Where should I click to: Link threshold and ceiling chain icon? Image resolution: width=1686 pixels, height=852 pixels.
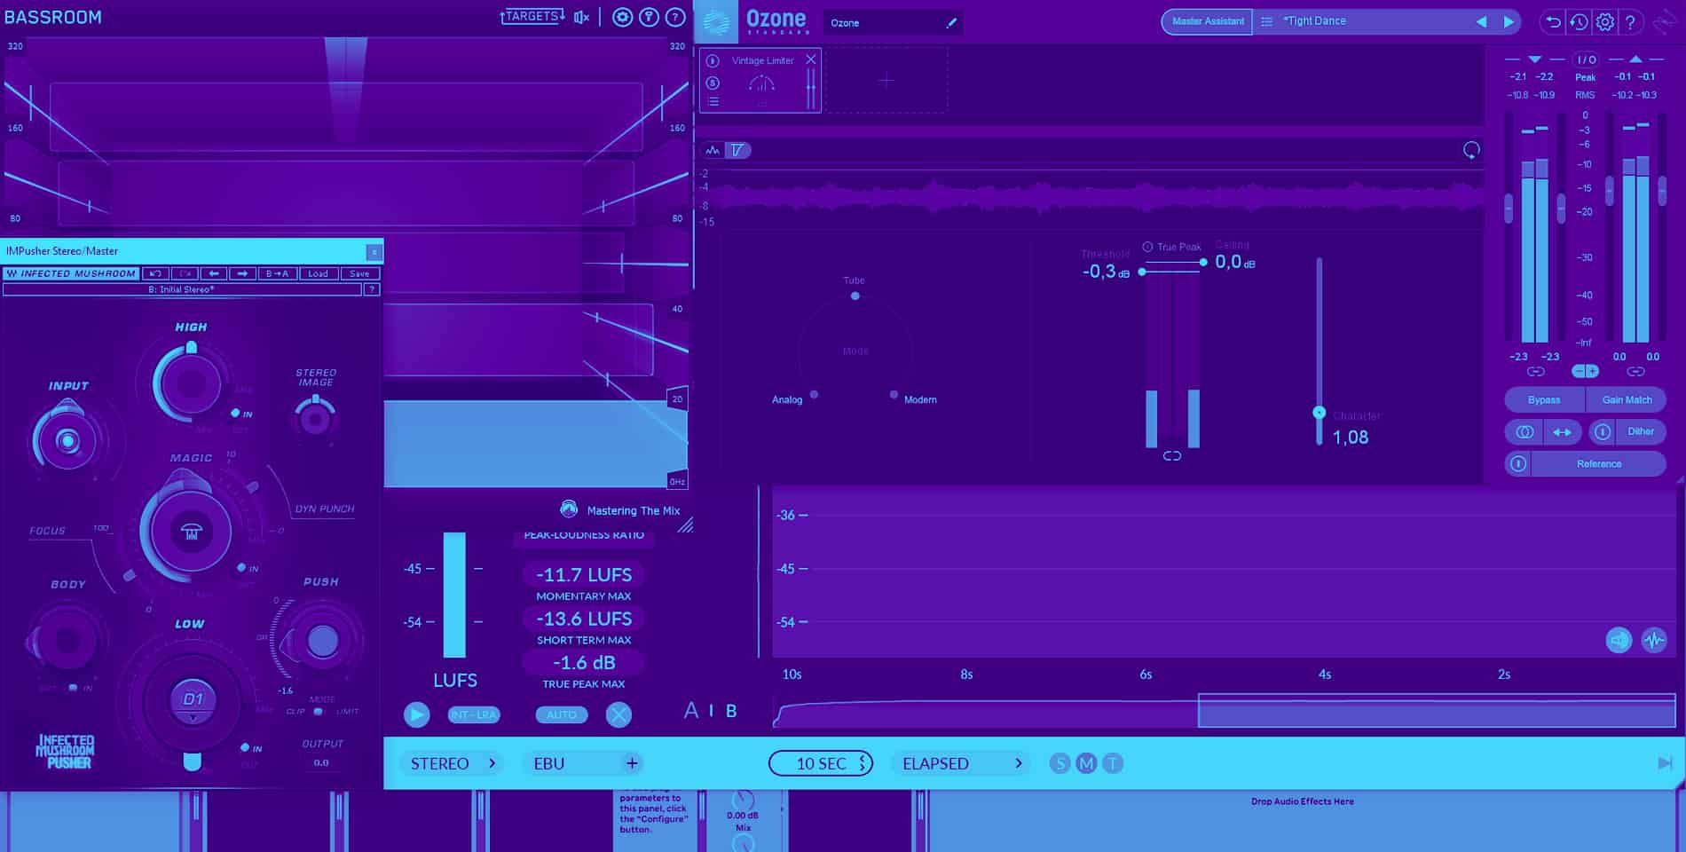[x=1172, y=456]
